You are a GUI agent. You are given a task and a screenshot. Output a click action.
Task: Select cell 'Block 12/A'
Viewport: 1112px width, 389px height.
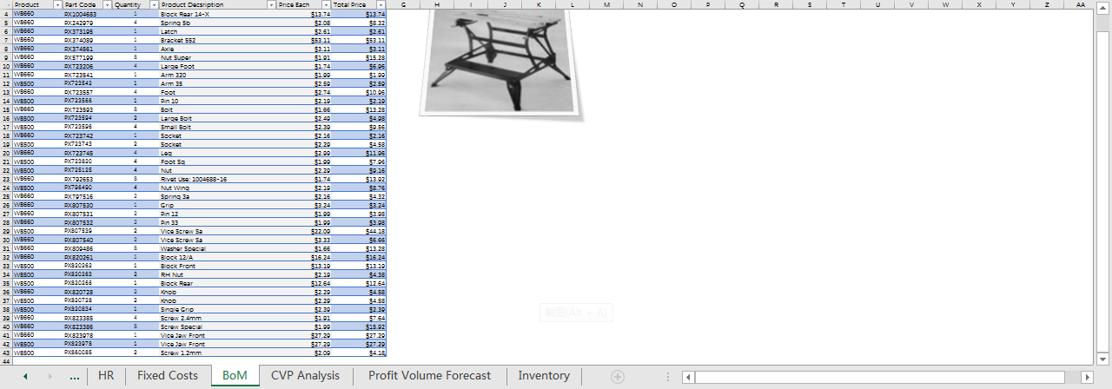[x=217, y=257]
